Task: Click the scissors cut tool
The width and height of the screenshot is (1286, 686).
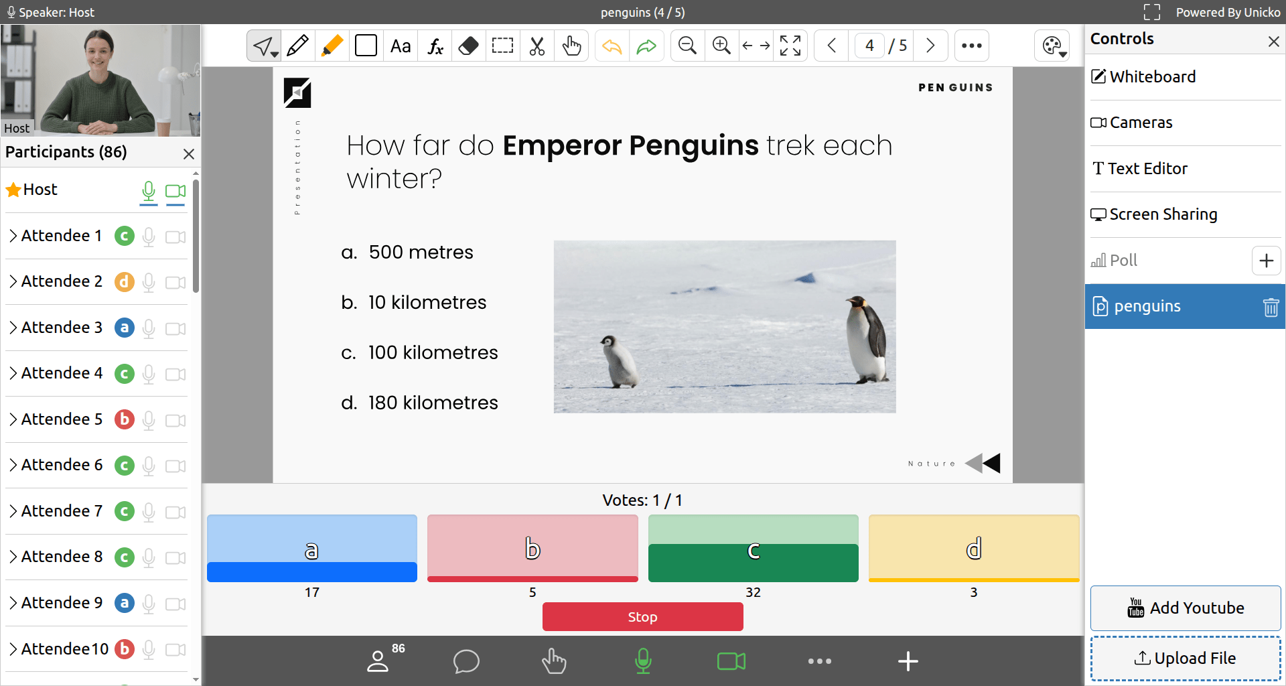Action: pos(537,46)
